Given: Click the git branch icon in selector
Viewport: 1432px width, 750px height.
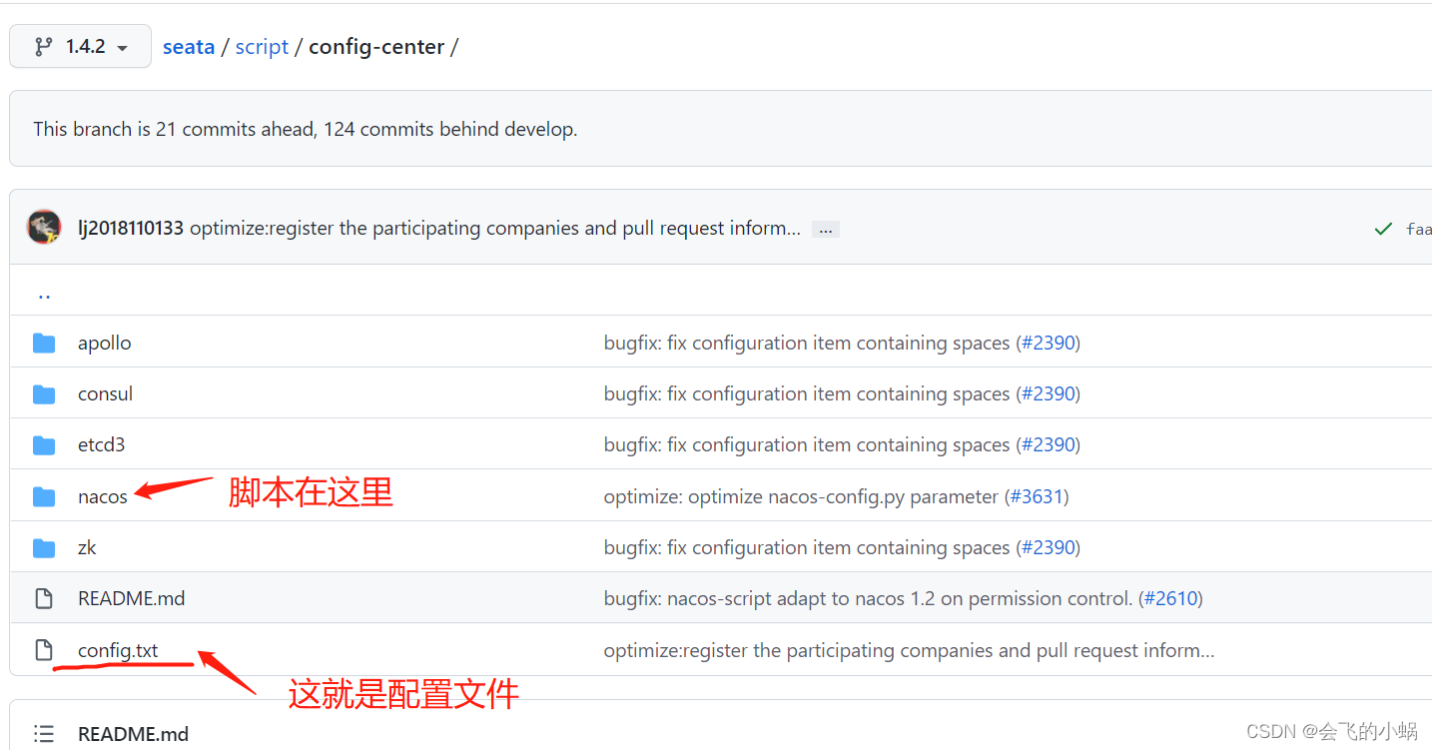Looking at the screenshot, I should coord(44,46).
